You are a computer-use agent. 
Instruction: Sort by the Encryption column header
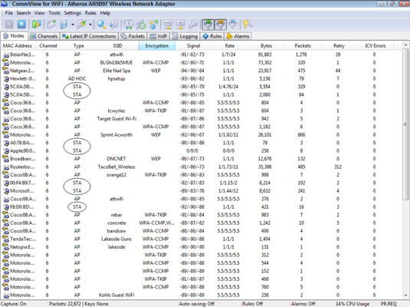coord(157,46)
